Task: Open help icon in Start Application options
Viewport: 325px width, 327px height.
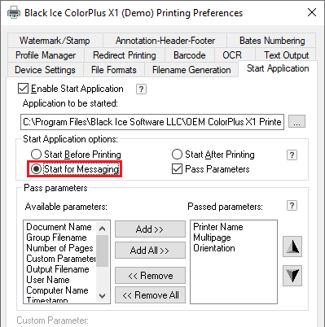Action: (x=292, y=155)
